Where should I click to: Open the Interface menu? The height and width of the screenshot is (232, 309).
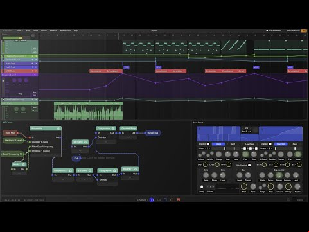[53, 31]
